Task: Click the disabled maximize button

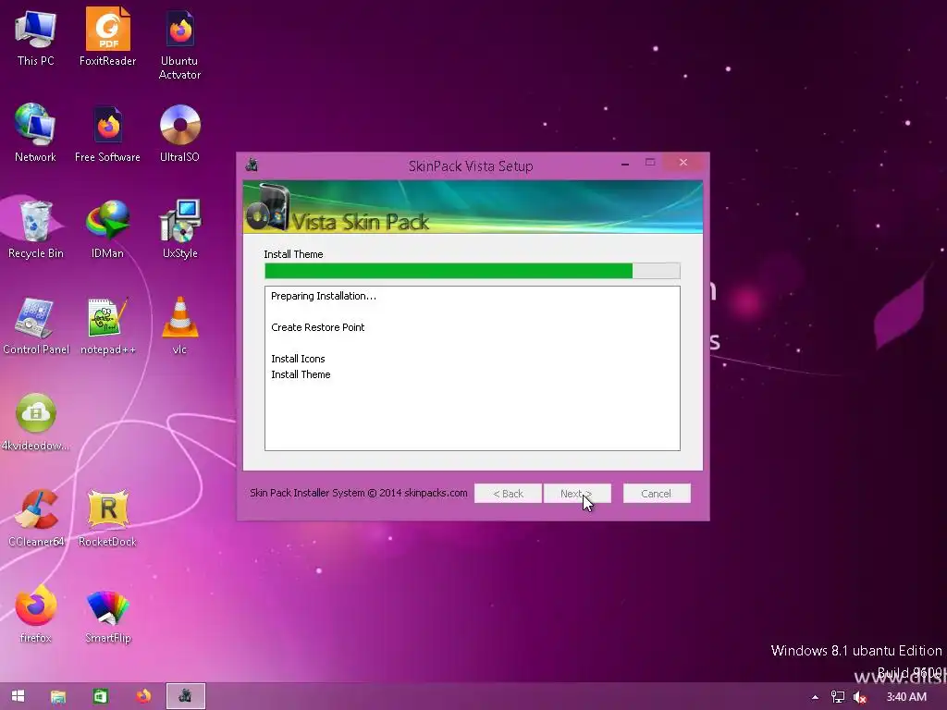Action: click(x=650, y=163)
